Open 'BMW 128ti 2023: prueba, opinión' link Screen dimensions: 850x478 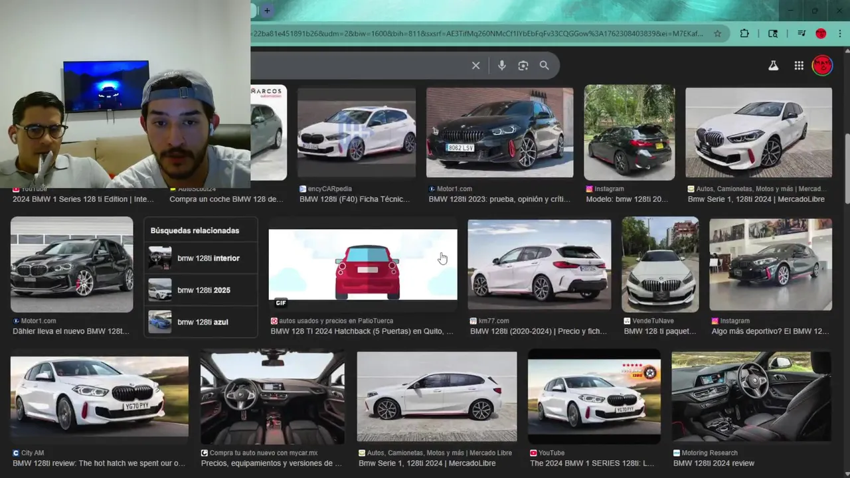point(499,199)
